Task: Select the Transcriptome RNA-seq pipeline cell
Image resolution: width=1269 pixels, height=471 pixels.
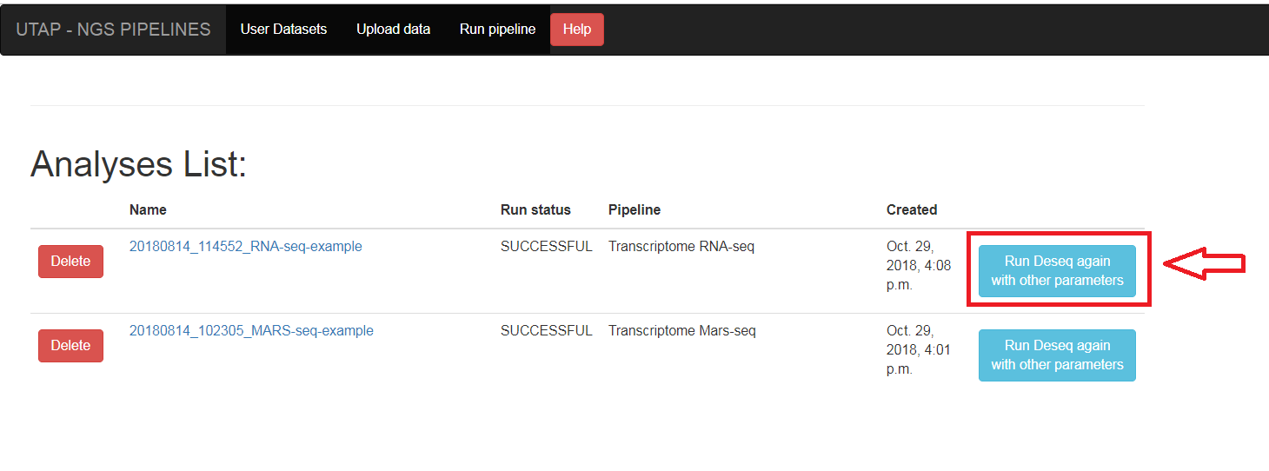Action: [x=681, y=246]
